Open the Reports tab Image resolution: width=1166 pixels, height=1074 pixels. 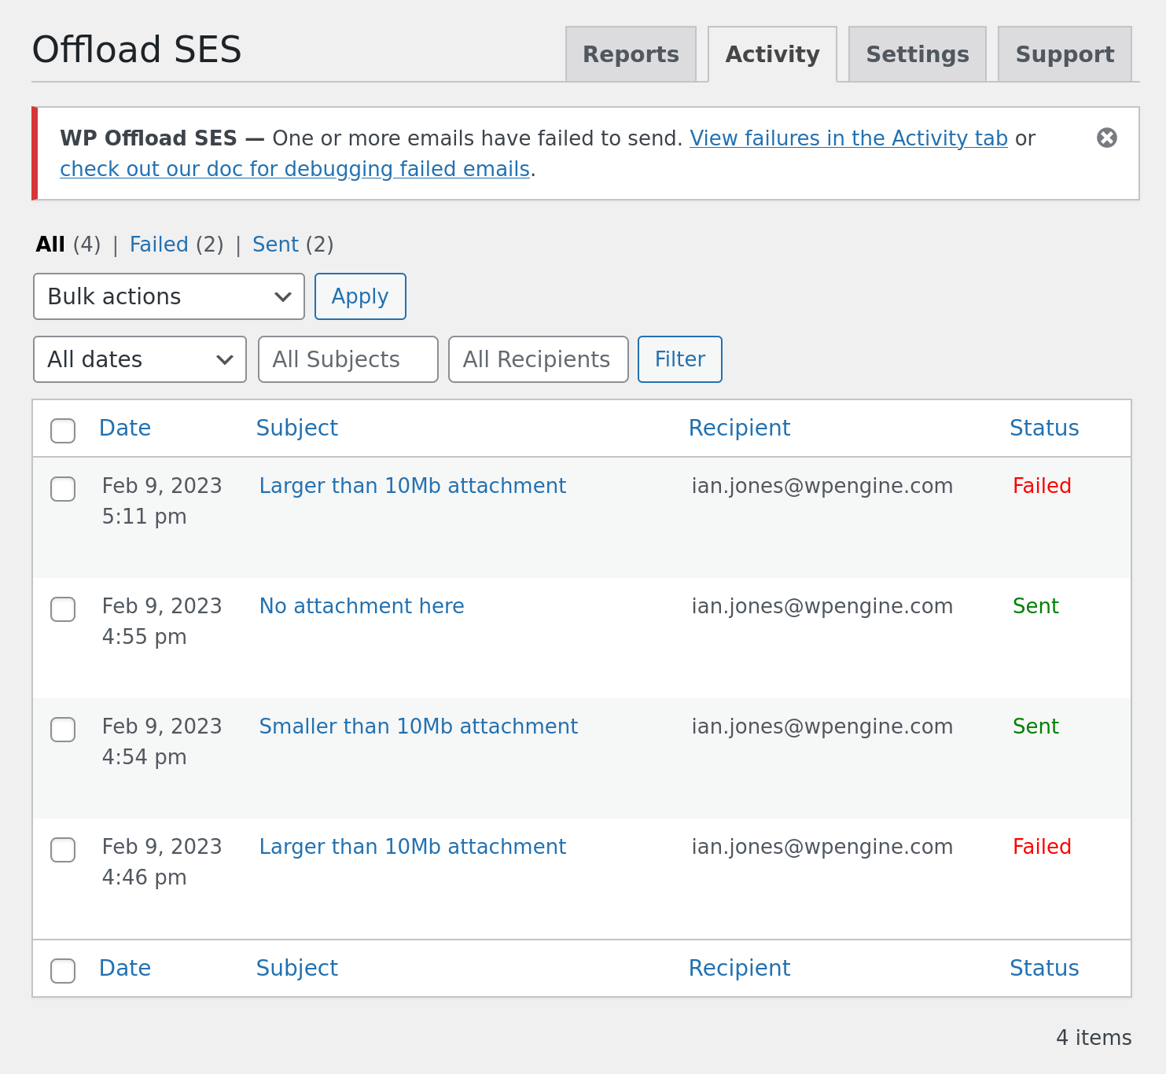(x=631, y=54)
